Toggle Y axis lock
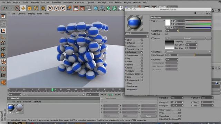This screenshot has height=124, width=221. [x=56, y=8]
